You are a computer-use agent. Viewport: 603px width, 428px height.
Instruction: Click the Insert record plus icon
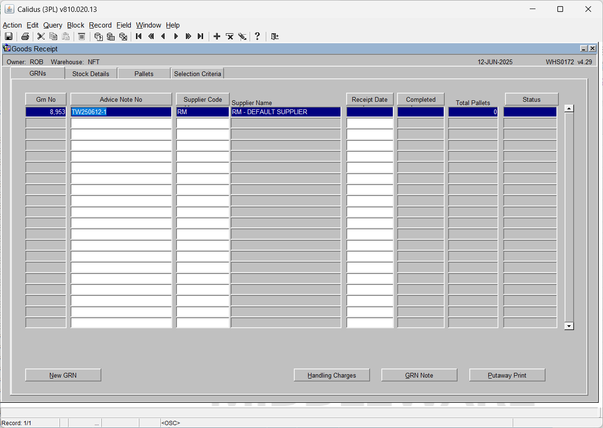217,37
